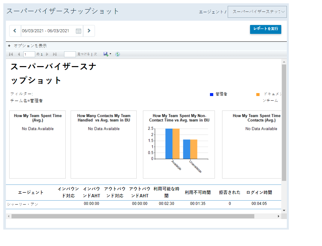The width and height of the screenshot is (322, 246).
Task: Click the アウトバウンド対応 column header
Action: [115, 192]
